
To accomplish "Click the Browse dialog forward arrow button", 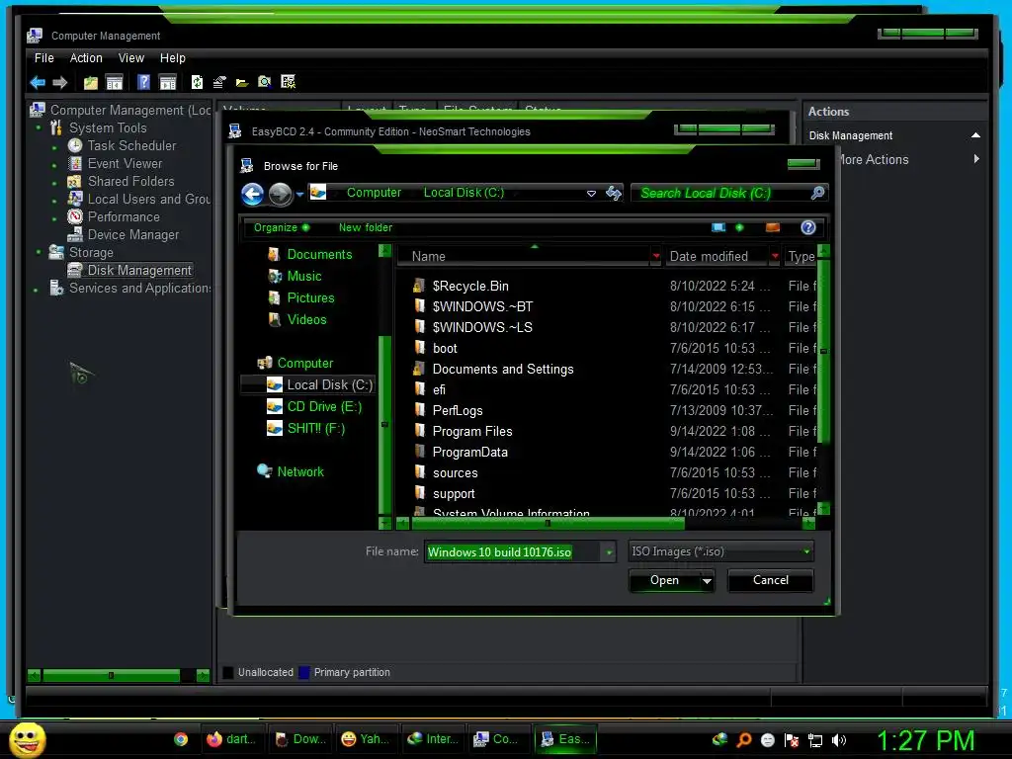I will (x=280, y=194).
